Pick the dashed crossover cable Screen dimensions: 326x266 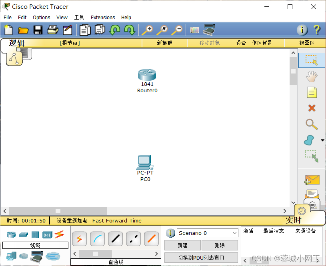[x=134, y=239]
